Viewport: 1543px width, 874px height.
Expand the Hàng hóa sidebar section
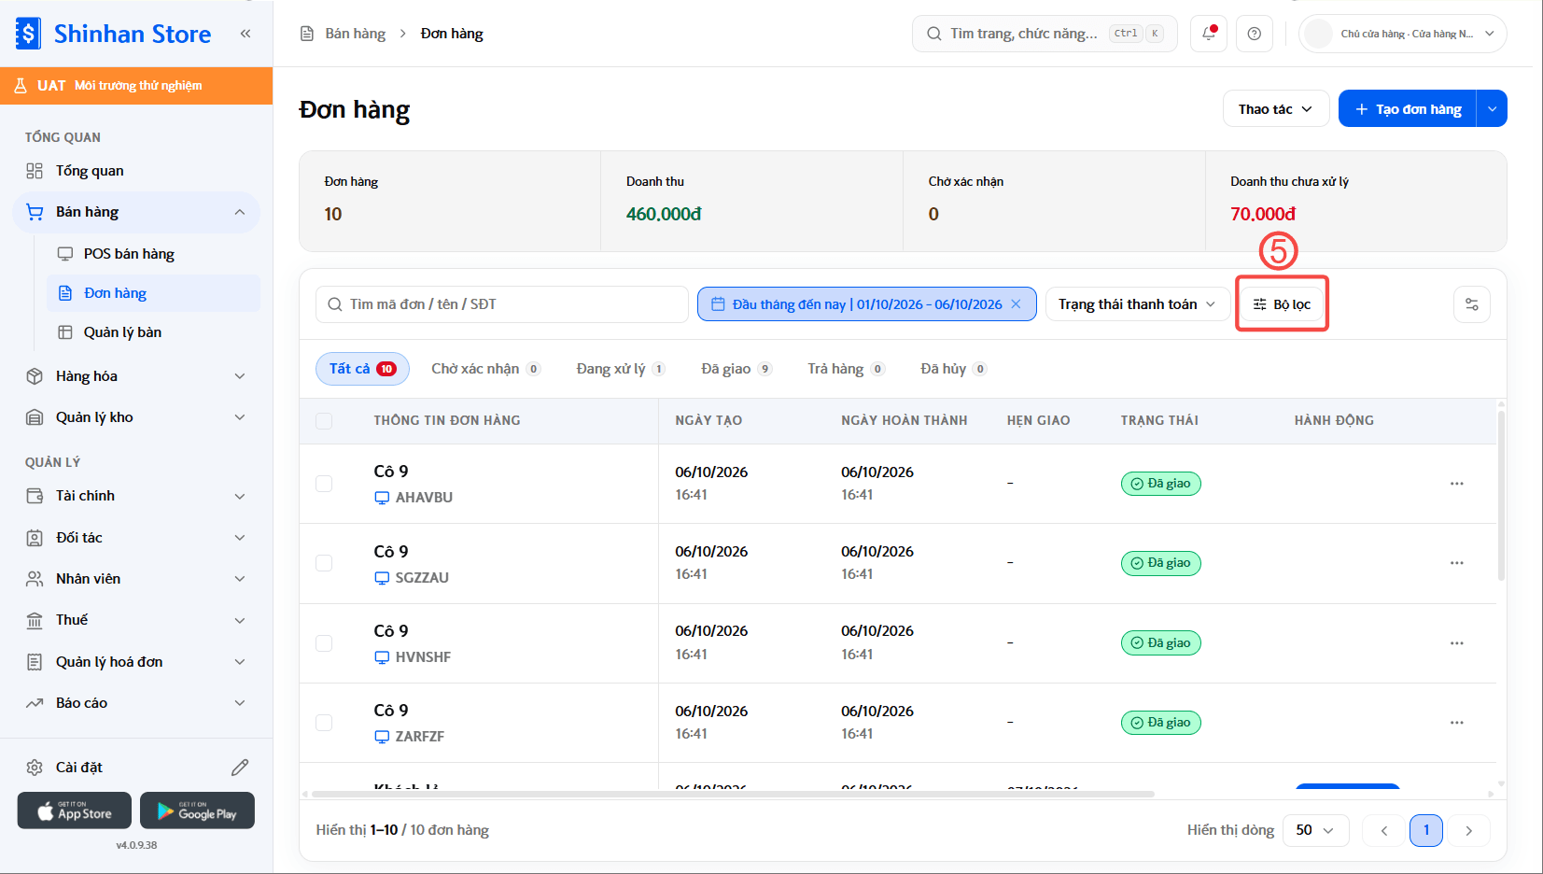coord(240,376)
